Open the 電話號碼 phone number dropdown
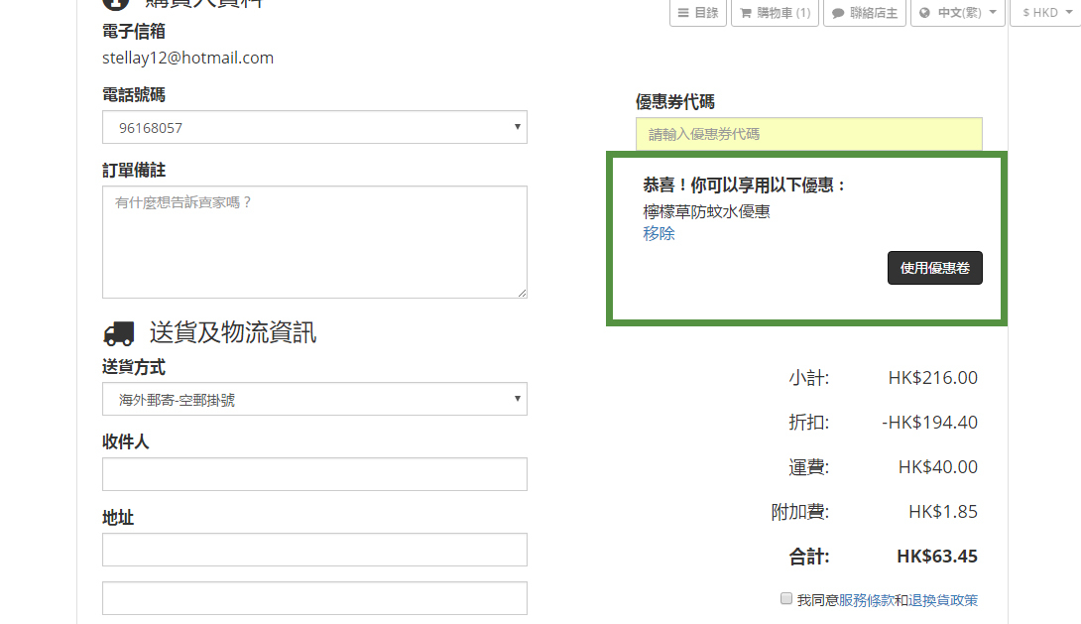1081x624 pixels. point(314,127)
